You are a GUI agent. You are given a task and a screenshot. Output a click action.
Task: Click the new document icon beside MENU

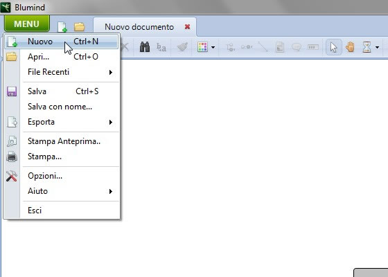tap(62, 27)
